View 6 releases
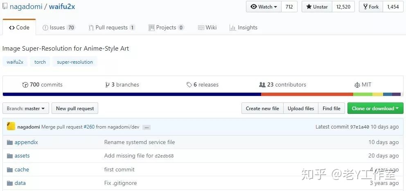Image resolution: width=406 pixels, height=191 pixels. click(203, 85)
